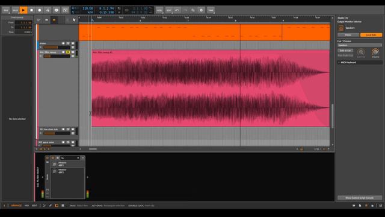The image size is (385, 217).
Task: Toggle the orange arranger timeline view icon
Action: (x=54, y=20)
